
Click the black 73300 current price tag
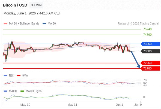pyautogui.click(x=150, y=51)
